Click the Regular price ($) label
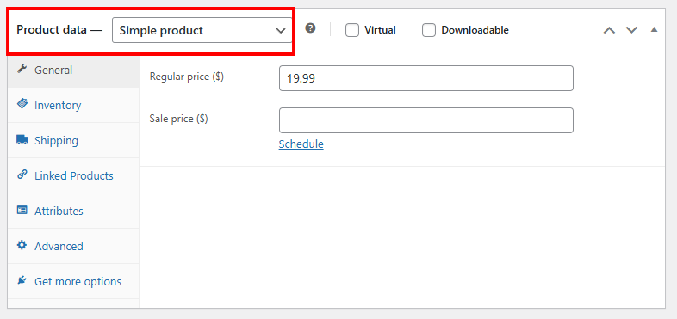The image size is (677, 319). [x=187, y=77]
